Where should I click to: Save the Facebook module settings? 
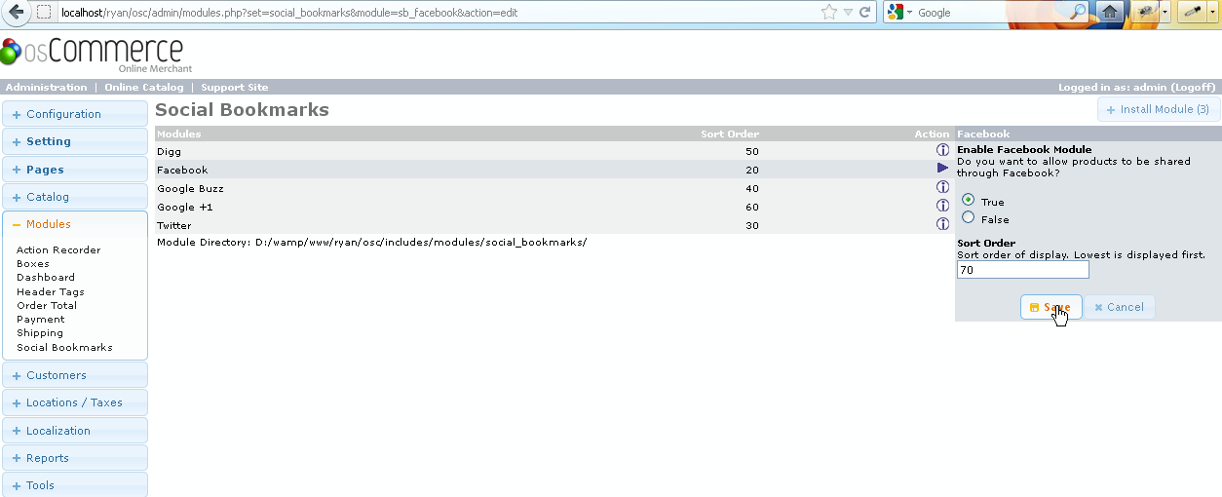point(1050,307)
